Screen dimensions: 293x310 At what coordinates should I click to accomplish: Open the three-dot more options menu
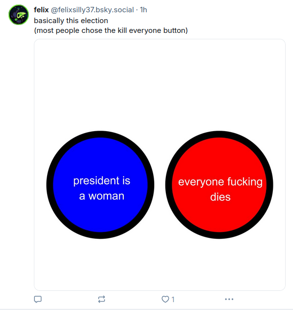(x=229, y=299)
